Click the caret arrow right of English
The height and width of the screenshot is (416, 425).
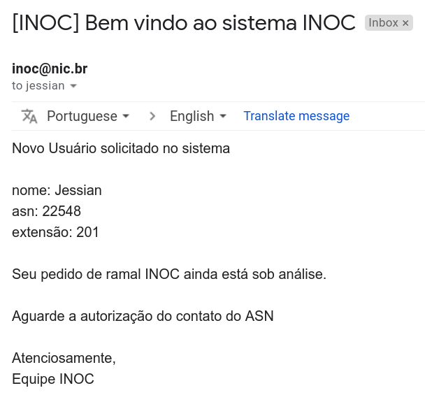223,116
